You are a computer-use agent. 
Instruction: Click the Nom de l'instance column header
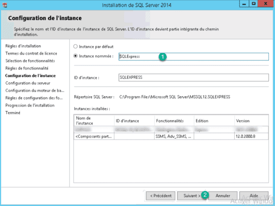94,121
